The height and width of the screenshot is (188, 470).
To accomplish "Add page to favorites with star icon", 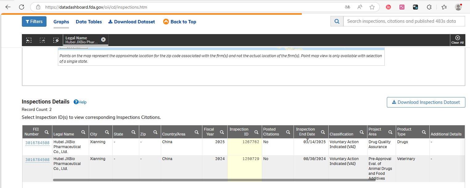I will click(372, 7).
